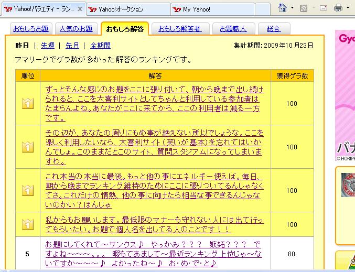355x272 pixels.
Task: Click the Yahoo favicon on オークション tab
Action: click(x=92, y=9)
